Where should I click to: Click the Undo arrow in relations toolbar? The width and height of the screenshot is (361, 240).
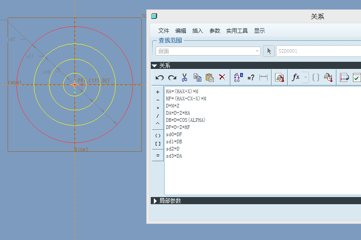[160, 77]
